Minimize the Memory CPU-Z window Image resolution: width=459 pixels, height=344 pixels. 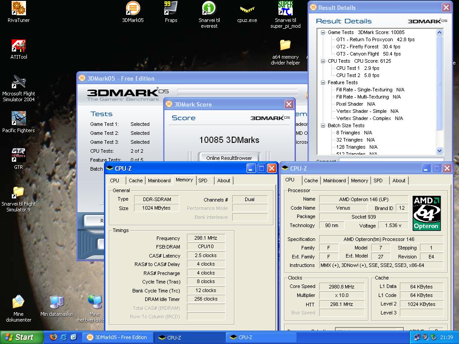[x=251, y=168]
